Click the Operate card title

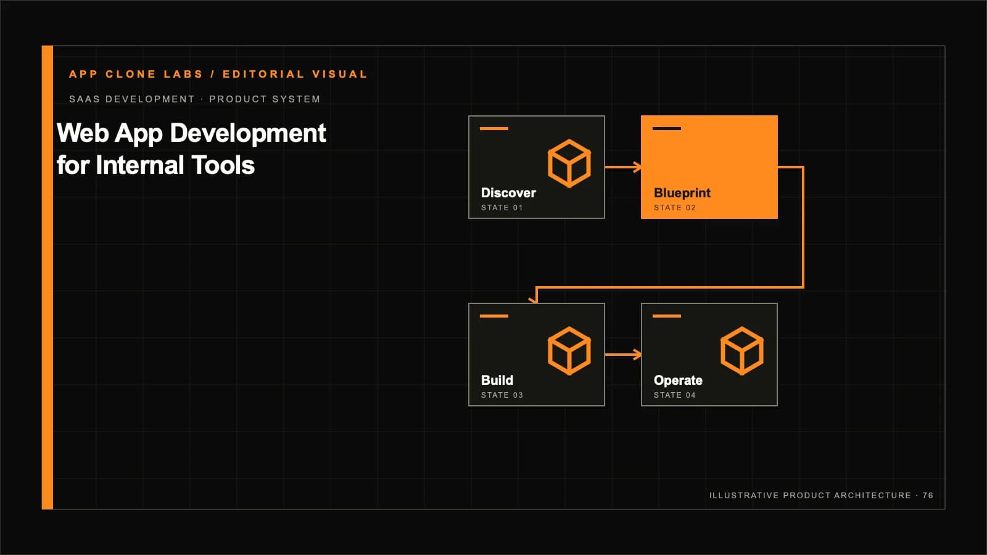click(x=678, y=380)
